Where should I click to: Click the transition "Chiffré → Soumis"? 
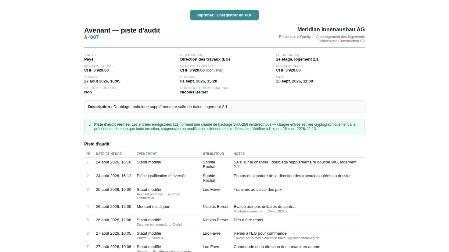click(x=150, y=238)
